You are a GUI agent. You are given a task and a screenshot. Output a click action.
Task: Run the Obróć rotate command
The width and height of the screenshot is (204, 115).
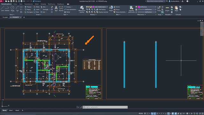pos(37,7)
